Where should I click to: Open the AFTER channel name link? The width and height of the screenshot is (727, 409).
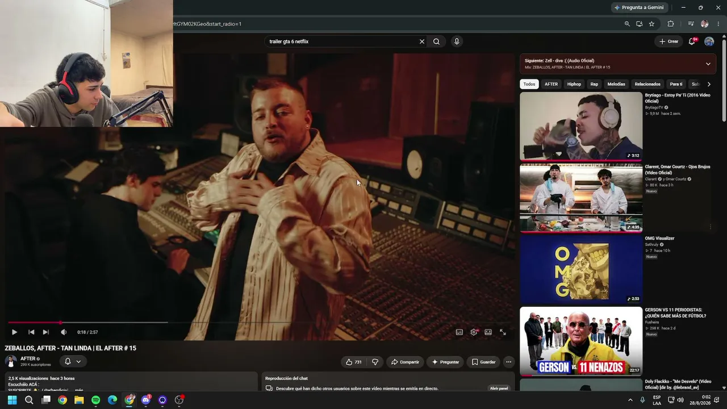[28, 359]
